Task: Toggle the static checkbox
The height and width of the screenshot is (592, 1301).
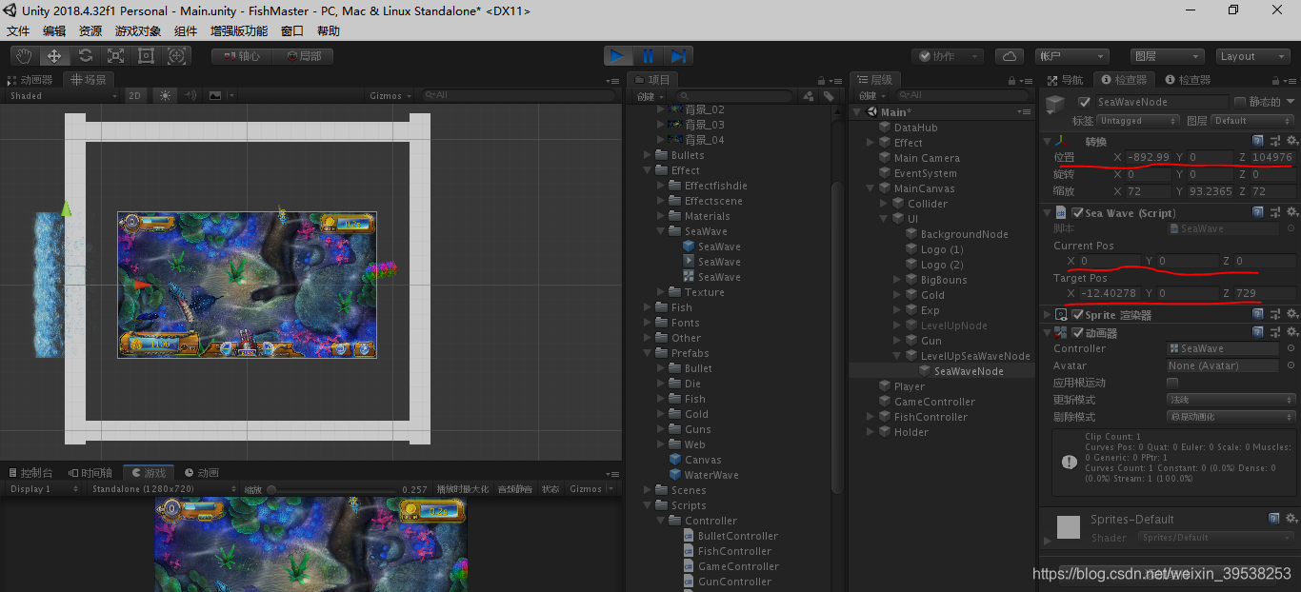Action: tap(1240, 102)
